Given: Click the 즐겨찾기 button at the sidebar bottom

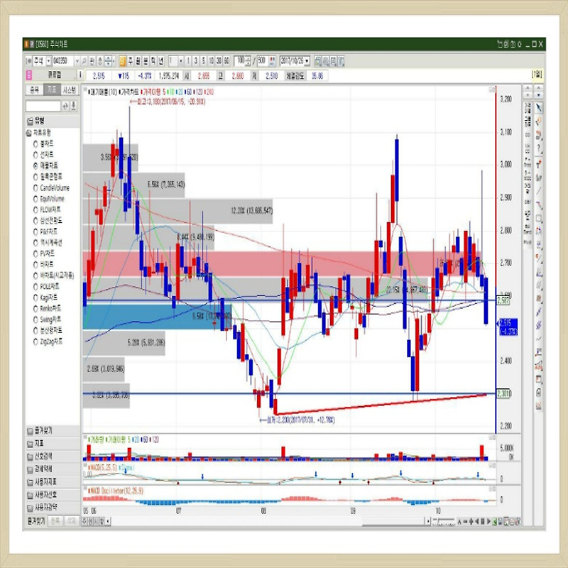Looking at the screenshot, I should 36,521.
